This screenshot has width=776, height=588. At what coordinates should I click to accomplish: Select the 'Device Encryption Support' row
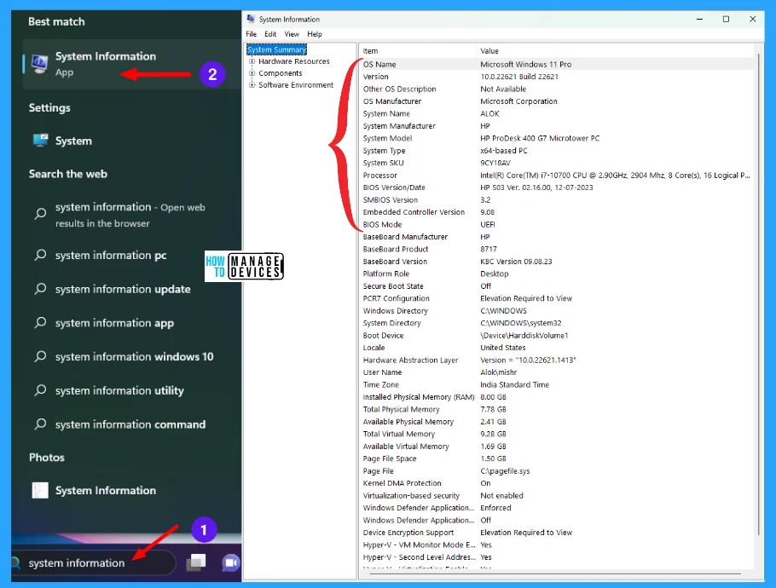point(557,533)
